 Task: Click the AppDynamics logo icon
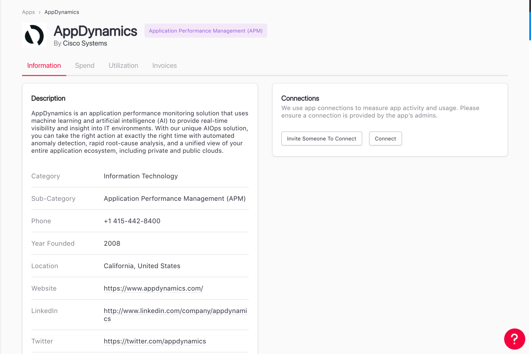[34, 35]
